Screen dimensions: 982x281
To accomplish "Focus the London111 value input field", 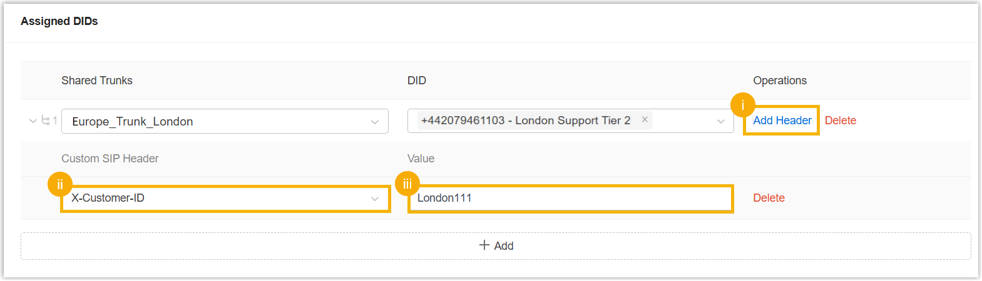I will (x=570, y=199).
